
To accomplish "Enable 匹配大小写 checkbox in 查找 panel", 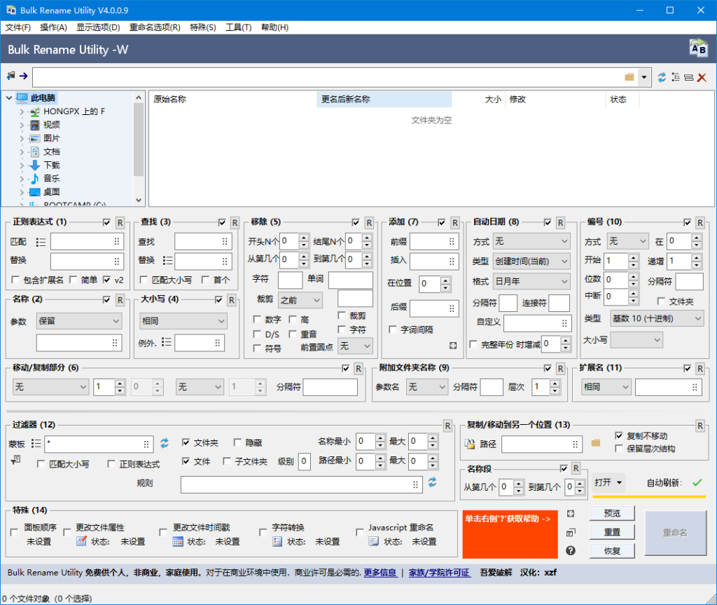I will pos(144,280).
